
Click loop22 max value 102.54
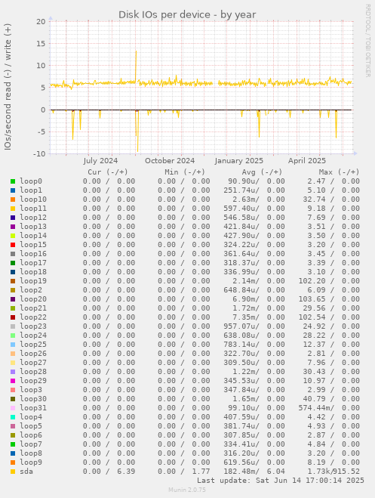(x=312, y=317)
